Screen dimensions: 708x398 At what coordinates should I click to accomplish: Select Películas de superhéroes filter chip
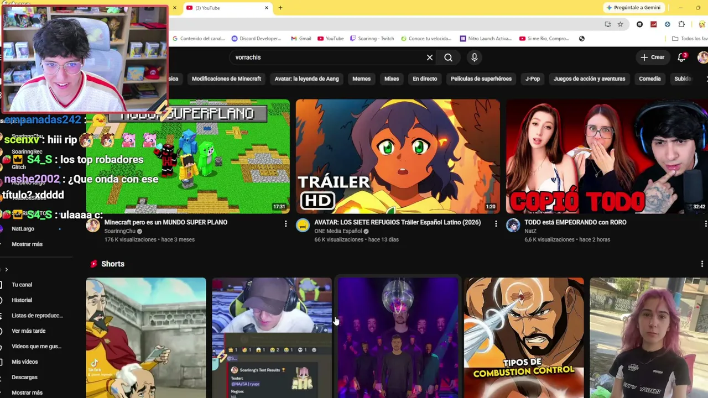pos(481,79)
